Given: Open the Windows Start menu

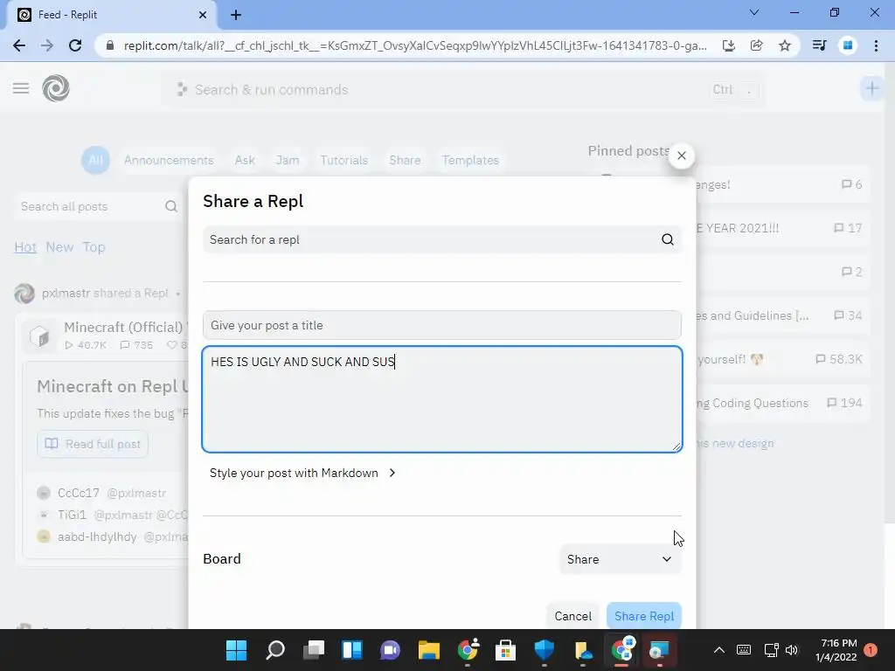Looking at the screenshot, I should point(236,650).
